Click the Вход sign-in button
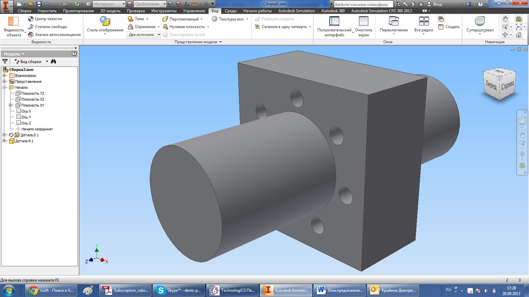 tap(437, 4)
